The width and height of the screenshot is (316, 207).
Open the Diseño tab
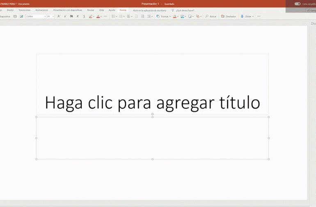click(x=10, y=10)
